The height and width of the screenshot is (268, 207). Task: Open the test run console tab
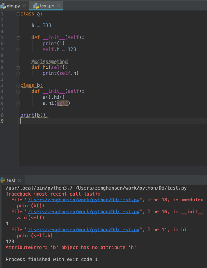click(x=11, y=180)
